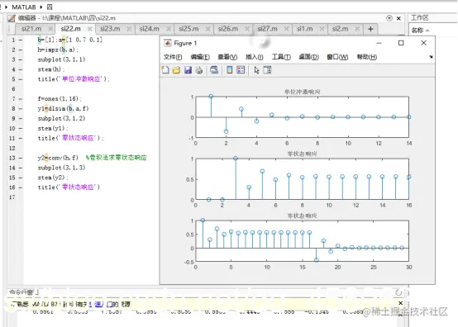The image size is (458, 327).
Task: Open the 编辑(E) menu in Figure 1
Action: [x=200, y=57]
